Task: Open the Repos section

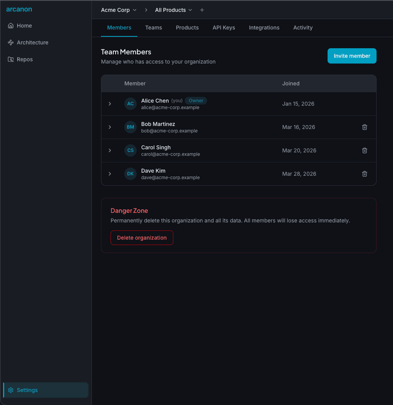Action: tap(24, 59)
